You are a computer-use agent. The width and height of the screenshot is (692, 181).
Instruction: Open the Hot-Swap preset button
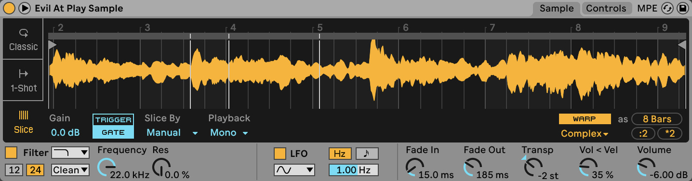tap(667, 8)
